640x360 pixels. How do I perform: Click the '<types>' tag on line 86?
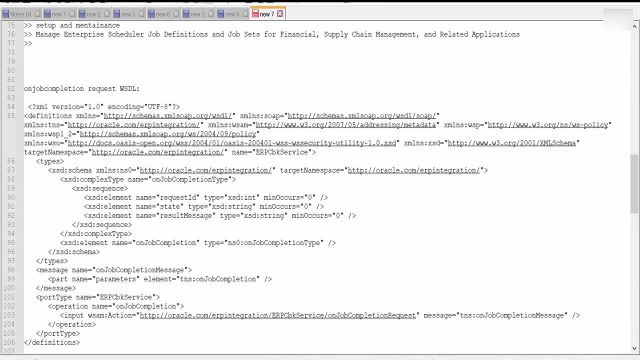pyautogui.click(x=50, y=161)
